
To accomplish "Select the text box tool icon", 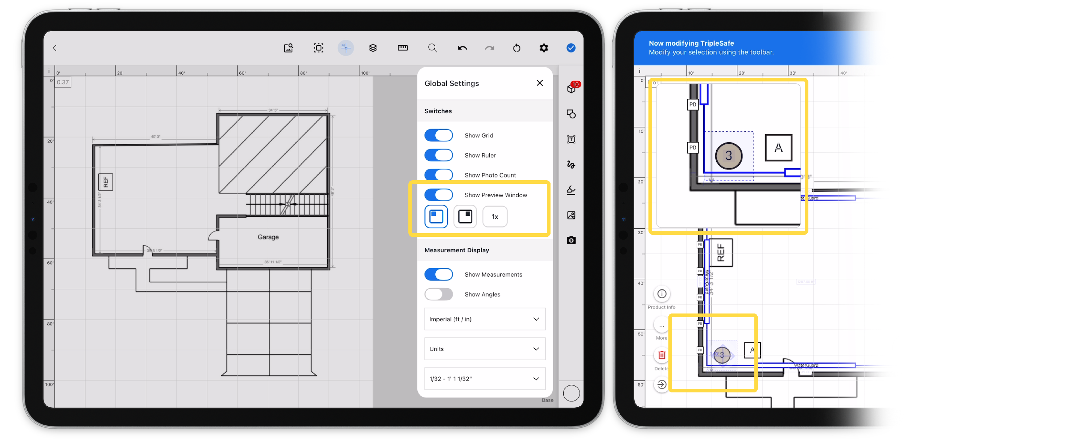I will [x=571, y=140].
